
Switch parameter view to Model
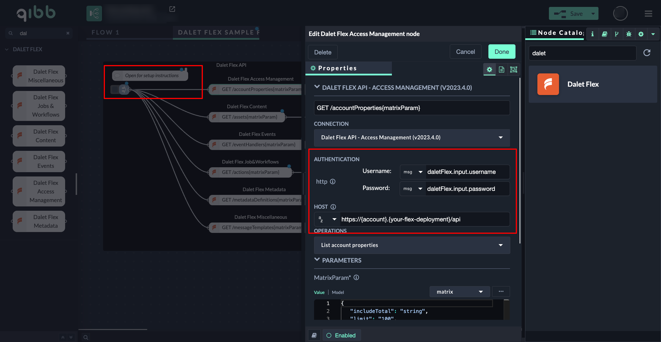338,292
